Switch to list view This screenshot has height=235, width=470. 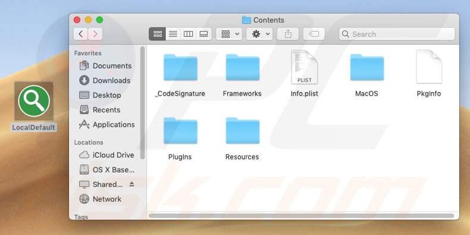coord(173,34)
